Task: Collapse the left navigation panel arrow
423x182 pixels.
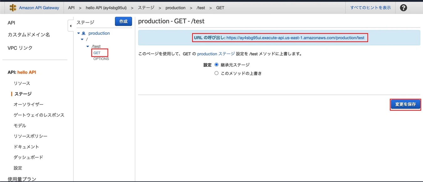Action: pyautogui.click(x=70, y=26)
